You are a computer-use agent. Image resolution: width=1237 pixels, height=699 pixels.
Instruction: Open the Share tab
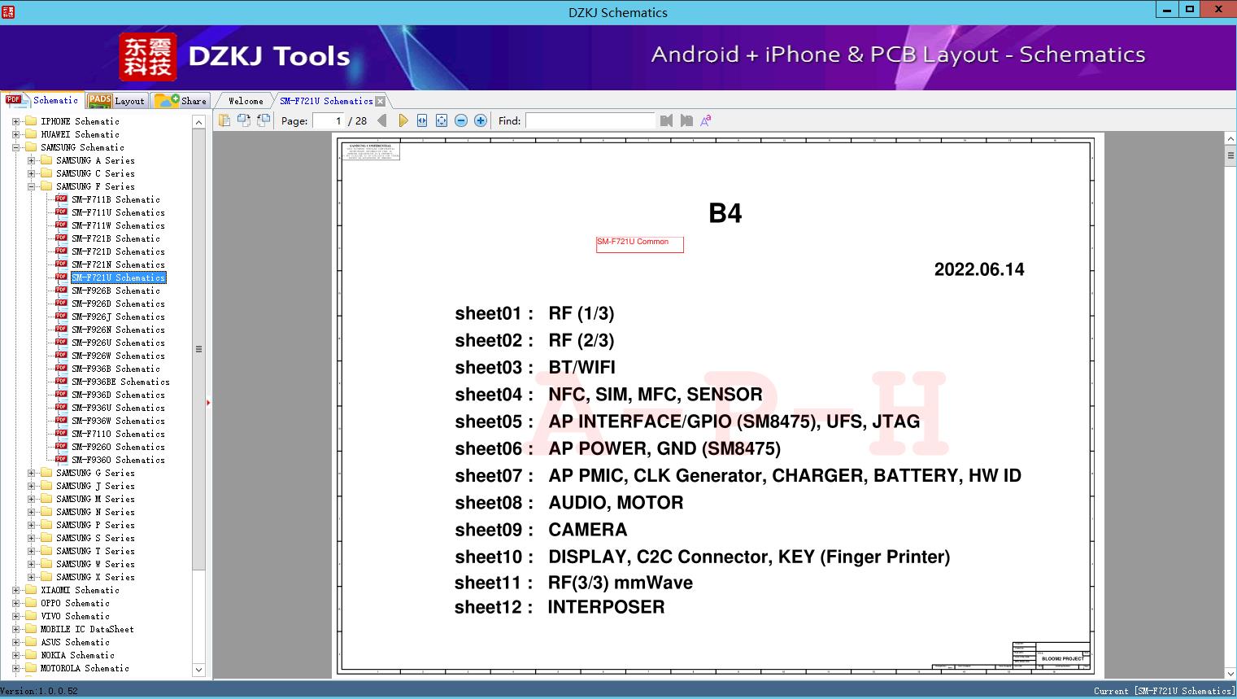coord(181,101)
